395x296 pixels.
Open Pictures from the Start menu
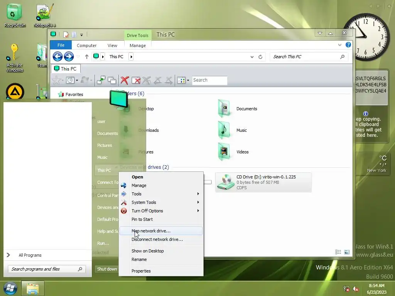tap(105, 145)
